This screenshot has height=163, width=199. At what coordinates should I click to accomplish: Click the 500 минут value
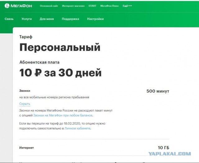(x=158, y=91)
